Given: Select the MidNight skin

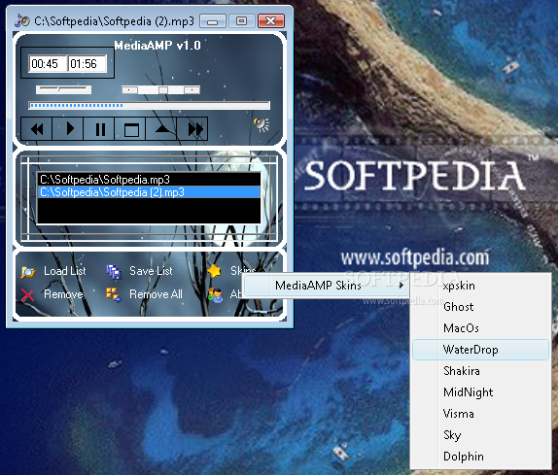Looking at the screenshot, I should [x=480, y=392].
